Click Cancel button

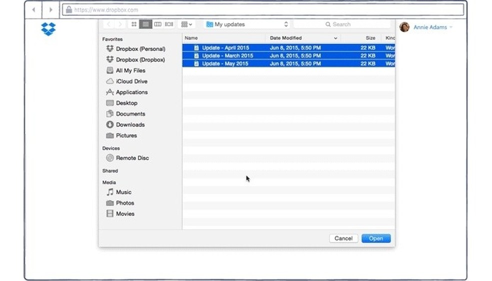[343, 238]
